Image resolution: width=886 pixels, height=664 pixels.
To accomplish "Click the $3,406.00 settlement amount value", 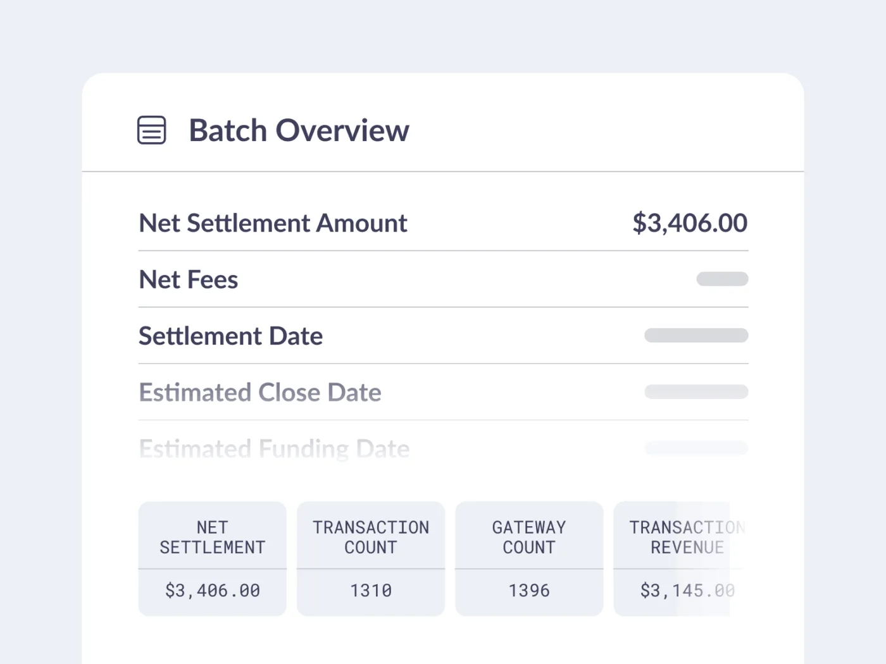I will pos(690,223).
